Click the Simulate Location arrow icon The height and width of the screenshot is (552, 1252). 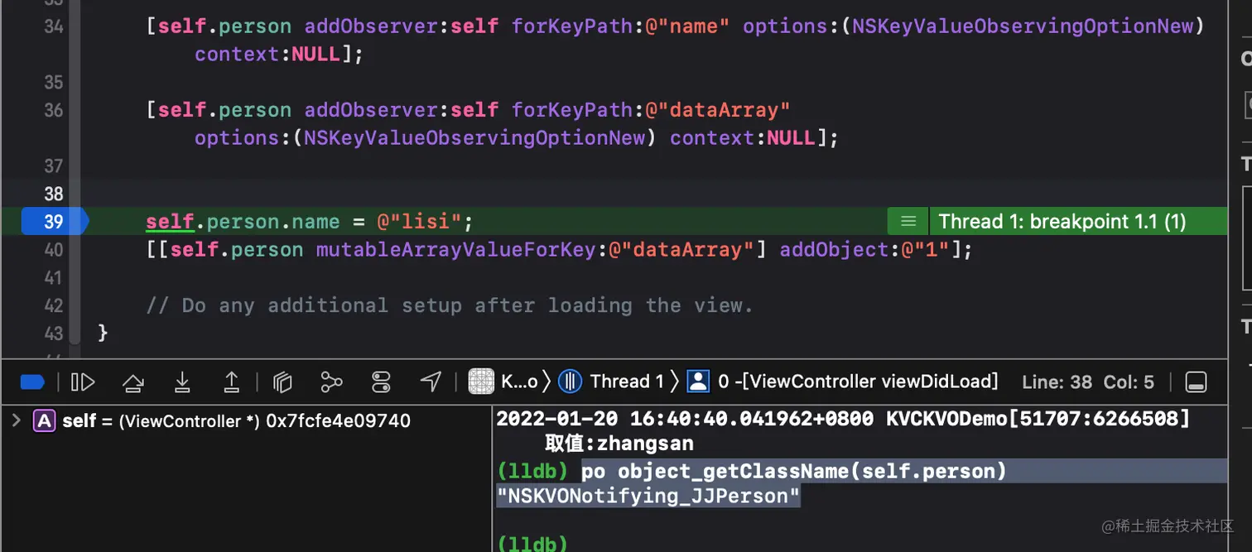click(431, 382)
